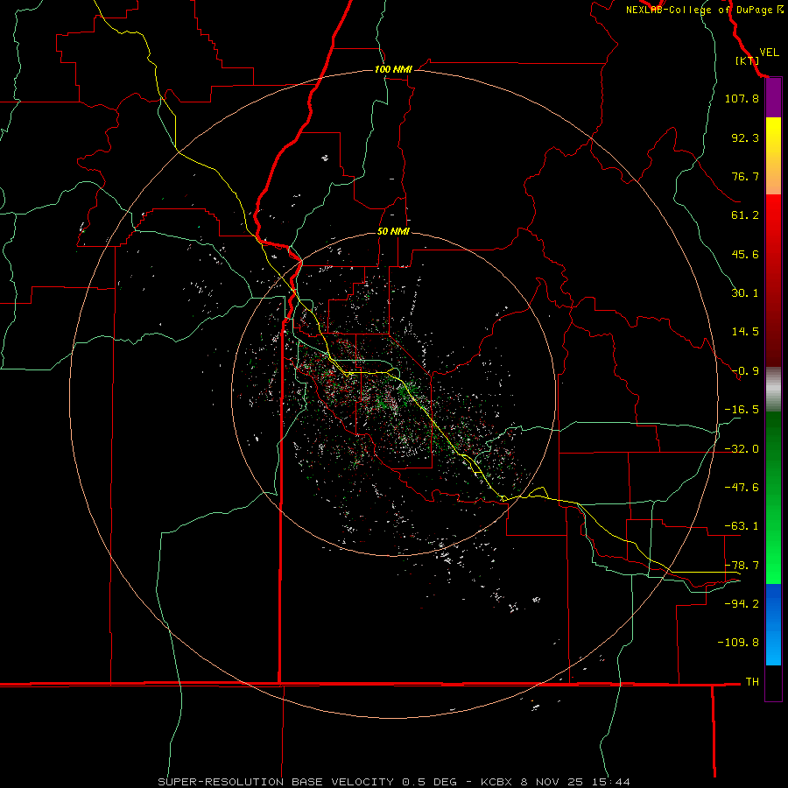The width and height of the screenshot is (788, 788).
Task: Click the 100 NMI range ring label
Action: [393, 69]
